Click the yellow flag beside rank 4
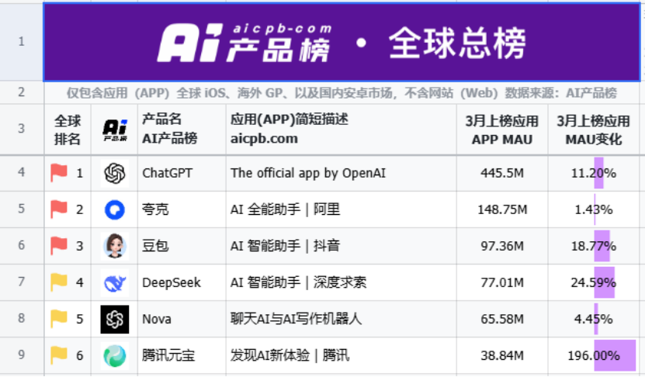 (x=59, y=282)
